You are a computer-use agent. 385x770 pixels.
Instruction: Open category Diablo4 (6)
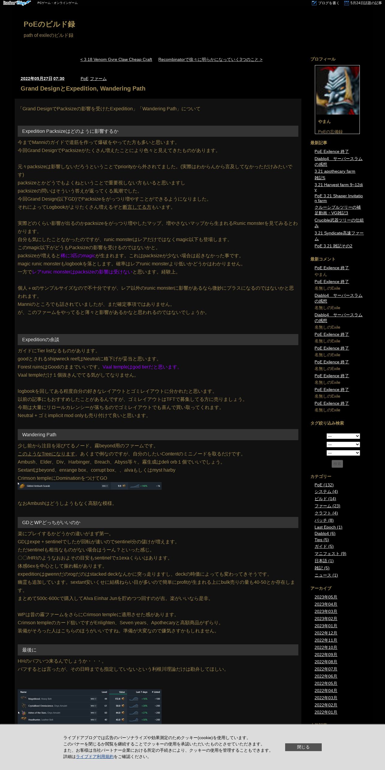(x=325, y=533)
